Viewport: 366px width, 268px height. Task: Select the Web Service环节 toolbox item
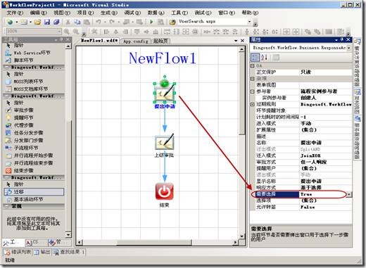pyautogui.click(x=32, y=53)
